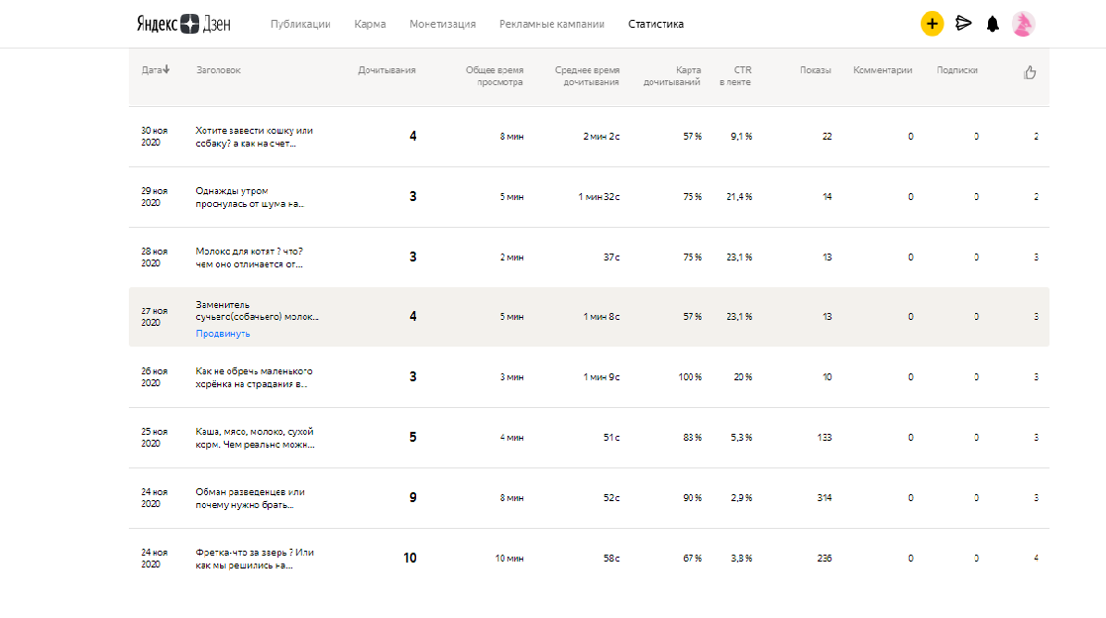Click the '67 %' read-through map value
The image size is (1106, 618).
click(692, 559)
